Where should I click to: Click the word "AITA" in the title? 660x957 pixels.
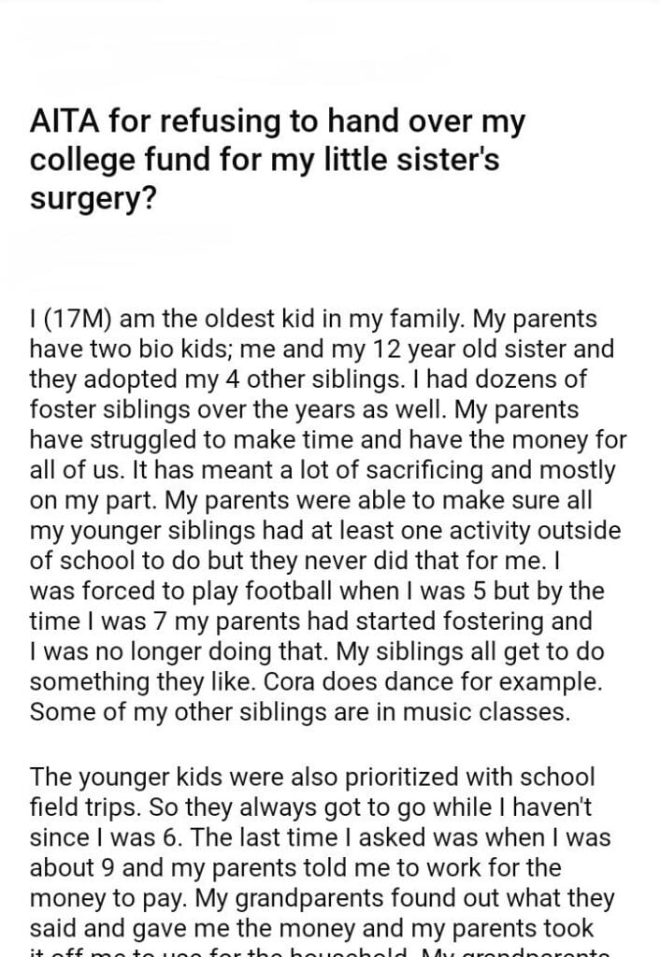coord(64,121)
